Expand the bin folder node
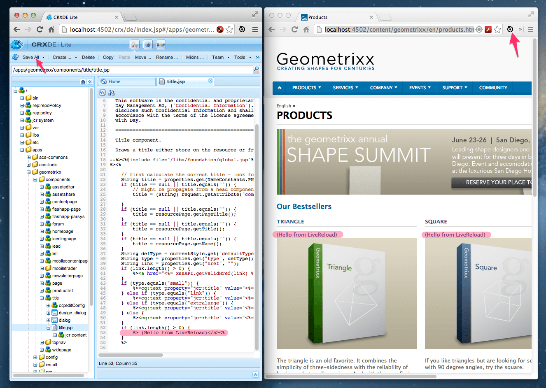 (x=22, y=98)
